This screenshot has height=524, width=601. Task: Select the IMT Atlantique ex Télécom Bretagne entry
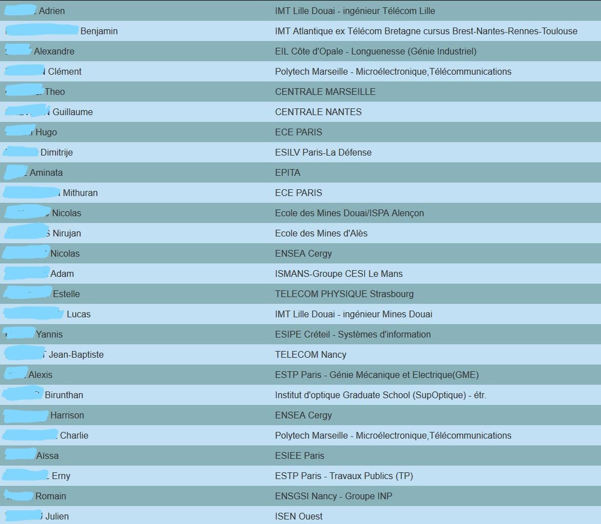tap(426, 31)
